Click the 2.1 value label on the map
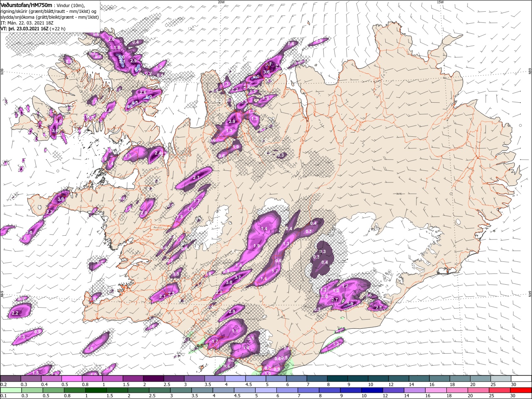The image size is (532, 399). pos(163,296)
